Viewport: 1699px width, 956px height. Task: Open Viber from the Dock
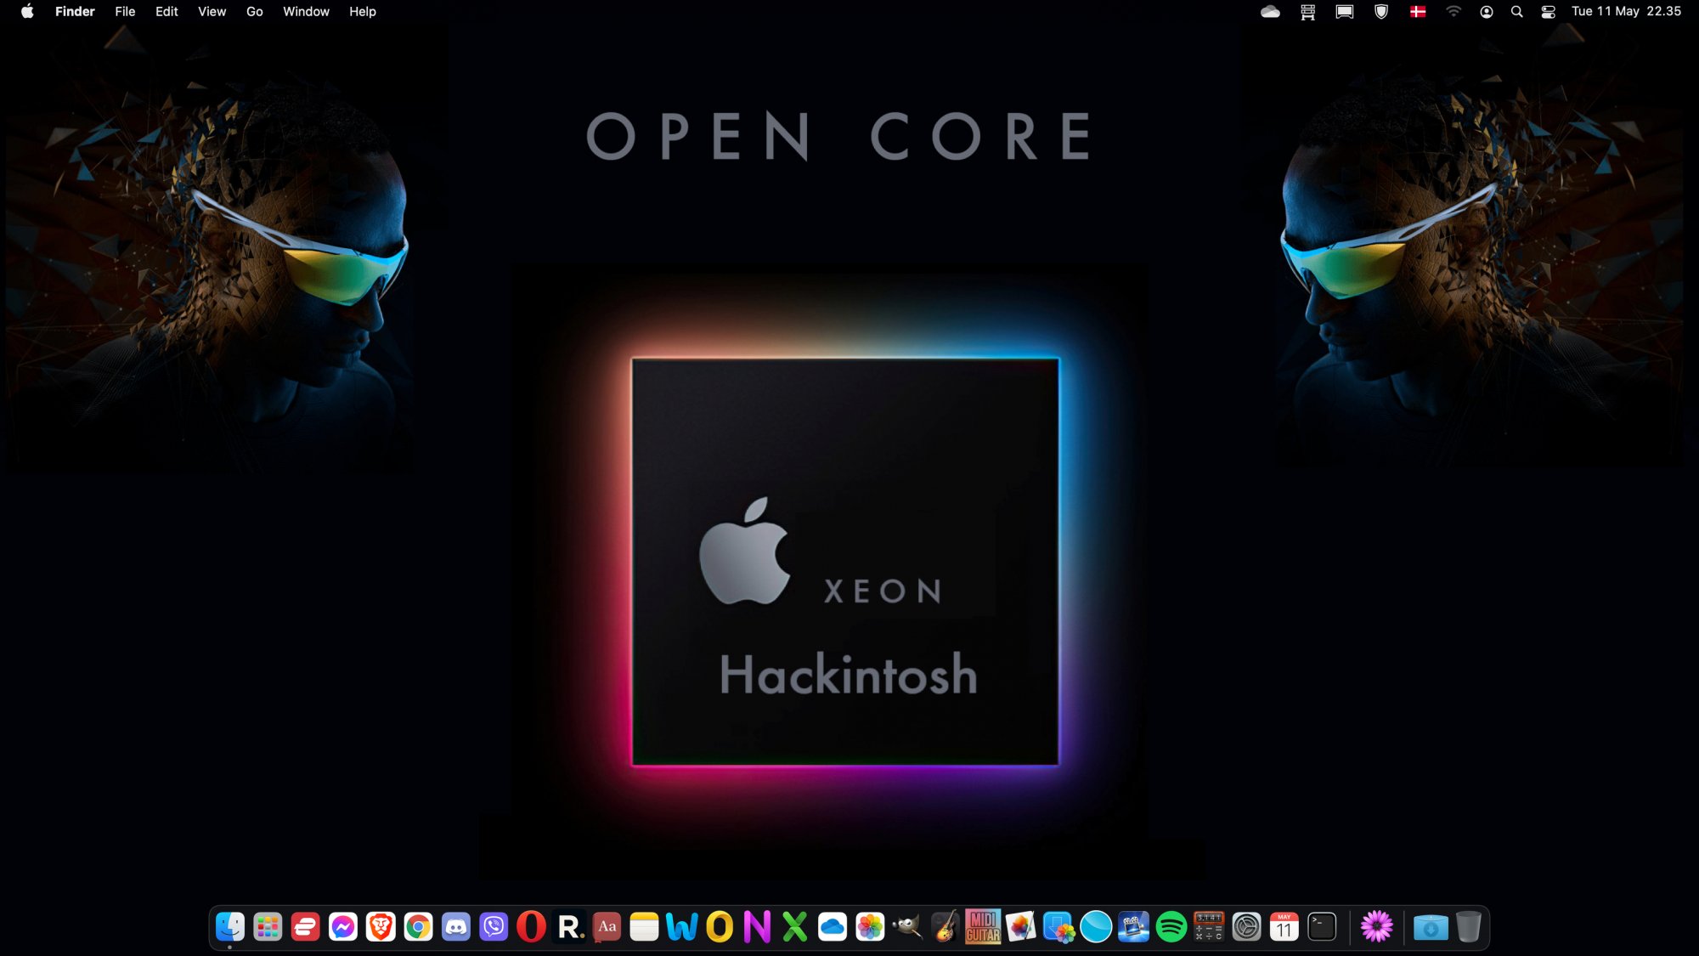[x=494, y=926]
